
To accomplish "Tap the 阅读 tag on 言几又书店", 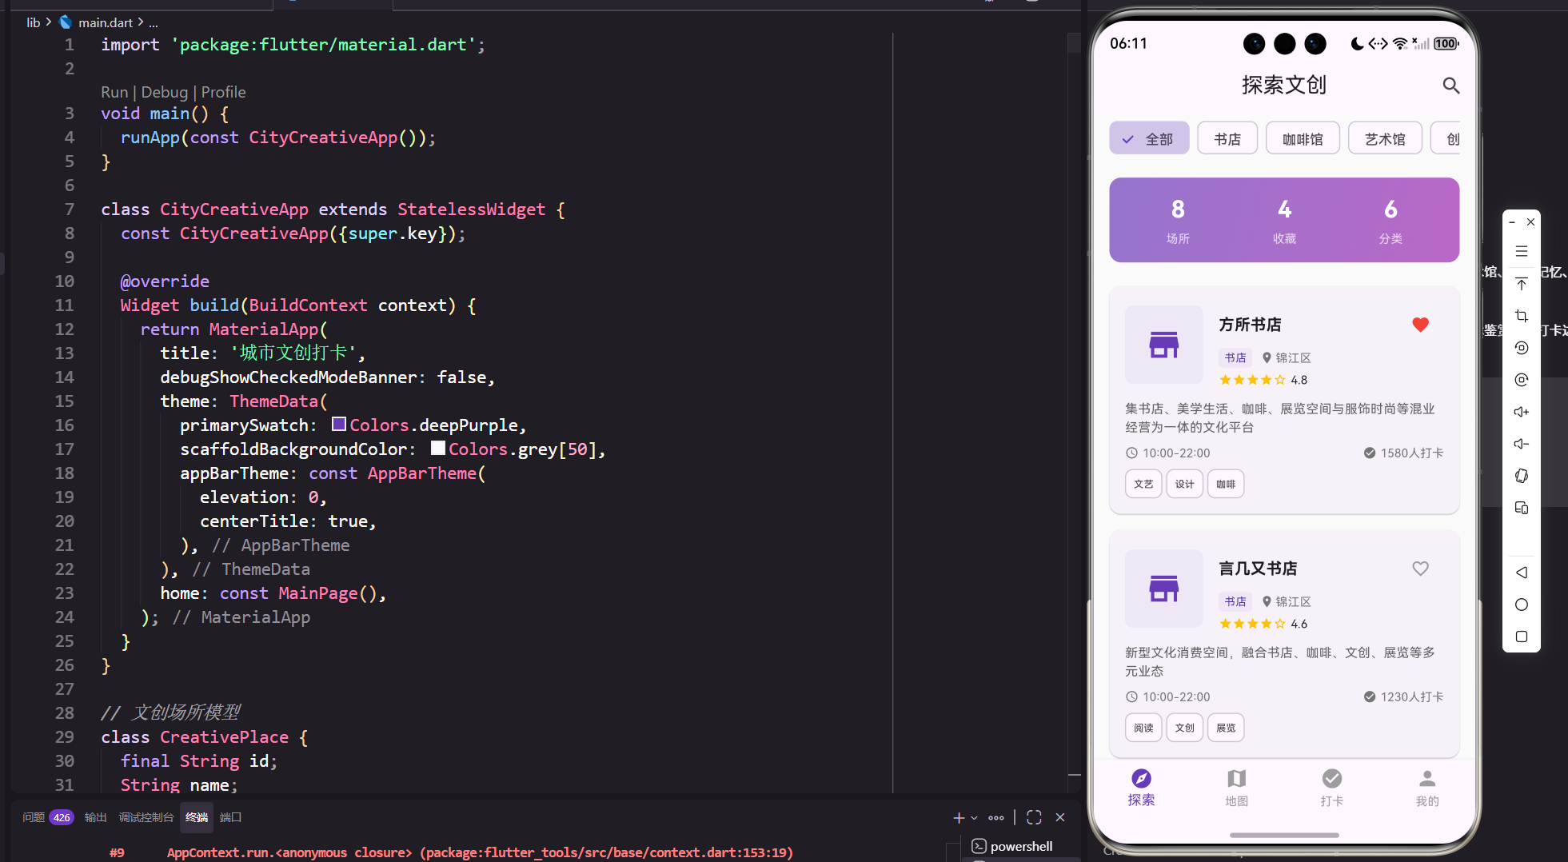I will click(x=1143, y=728).
